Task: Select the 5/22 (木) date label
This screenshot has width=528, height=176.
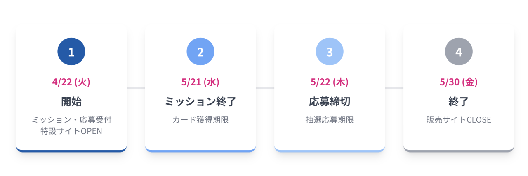Action: [330, 82]
